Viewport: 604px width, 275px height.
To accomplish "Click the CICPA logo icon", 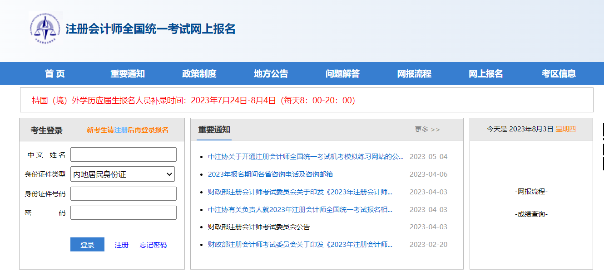I will [x=45, y=28].
